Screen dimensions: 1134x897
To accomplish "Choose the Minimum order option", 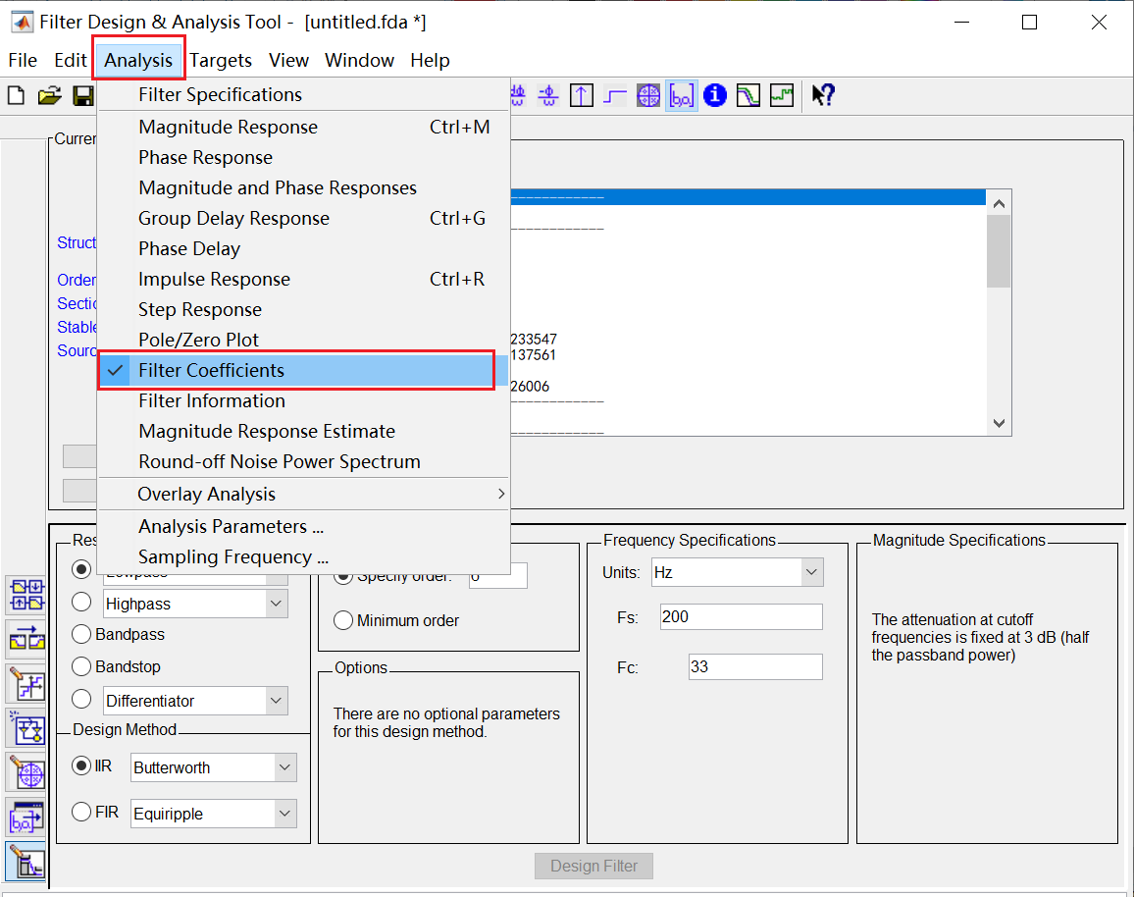I will coord(343,620).
